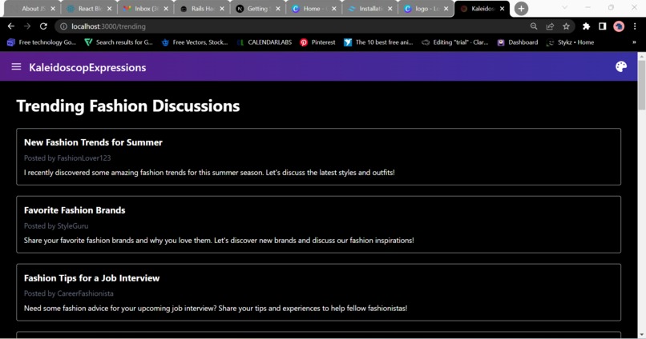View site information icon in address bar
646x339 pixels.
[x=63, y=26]
